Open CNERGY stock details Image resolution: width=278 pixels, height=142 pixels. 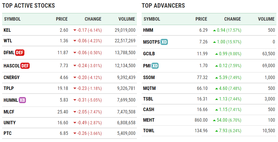tap(12, 77)
